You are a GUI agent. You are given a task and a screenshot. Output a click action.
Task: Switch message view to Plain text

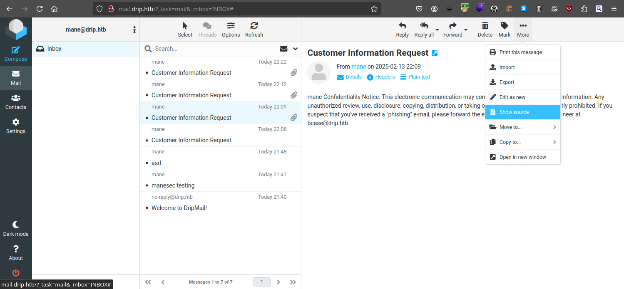tap(415, 77)
